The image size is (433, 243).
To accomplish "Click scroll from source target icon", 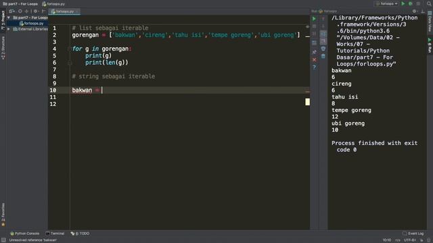I will (x=20, y=11).
